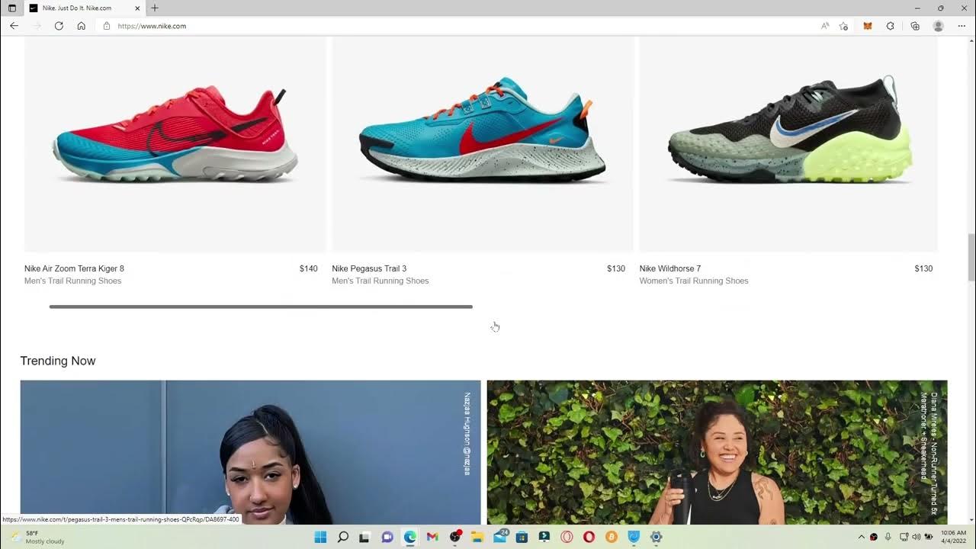Select the Nike. Just Do It. Nike.com tab
This screenshot has height=549, width=976.
click(x=84, y=8)
